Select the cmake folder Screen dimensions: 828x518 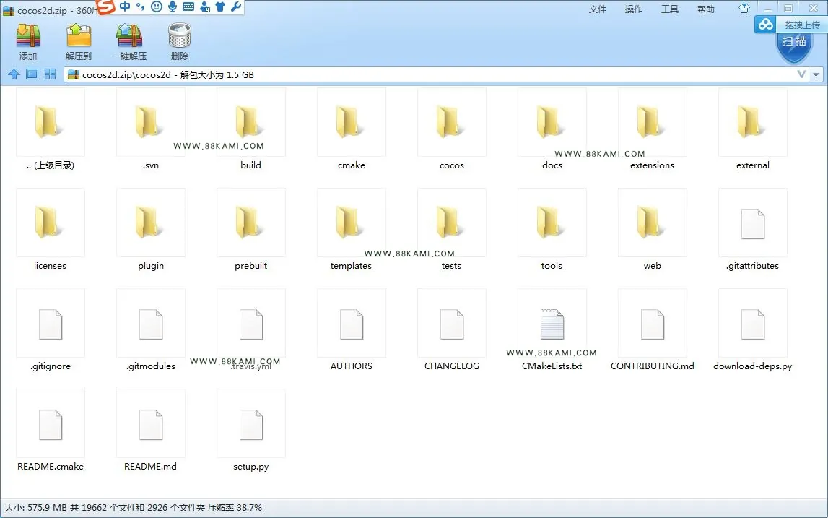351,129
